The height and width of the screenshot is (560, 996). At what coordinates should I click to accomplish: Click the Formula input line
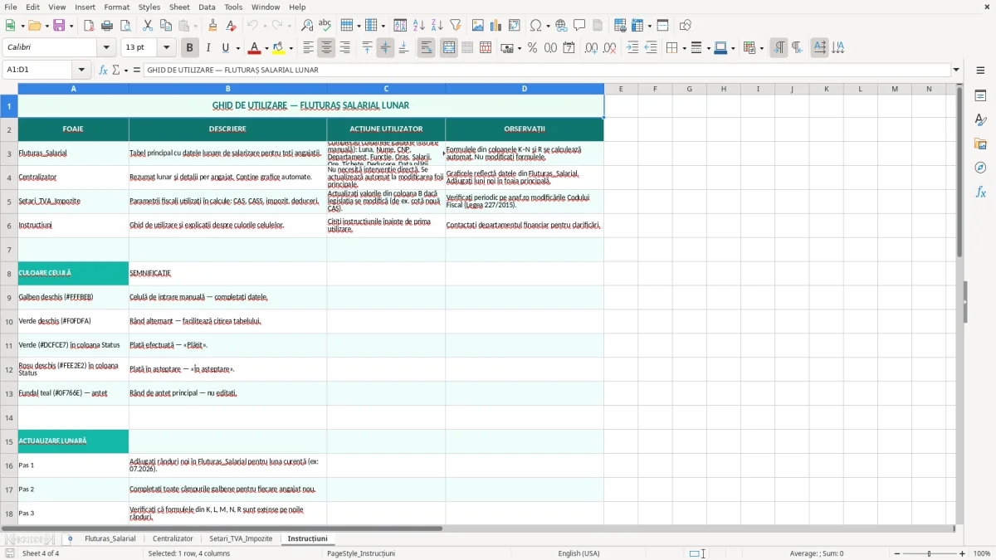(546, 71)
